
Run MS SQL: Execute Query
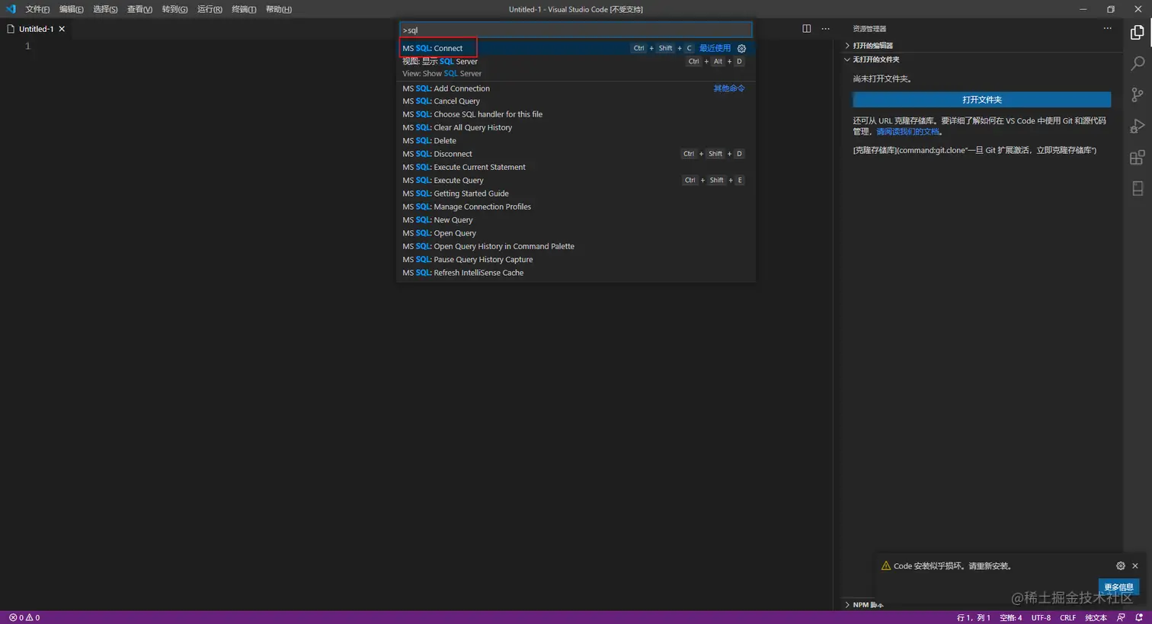pos(576,181)
